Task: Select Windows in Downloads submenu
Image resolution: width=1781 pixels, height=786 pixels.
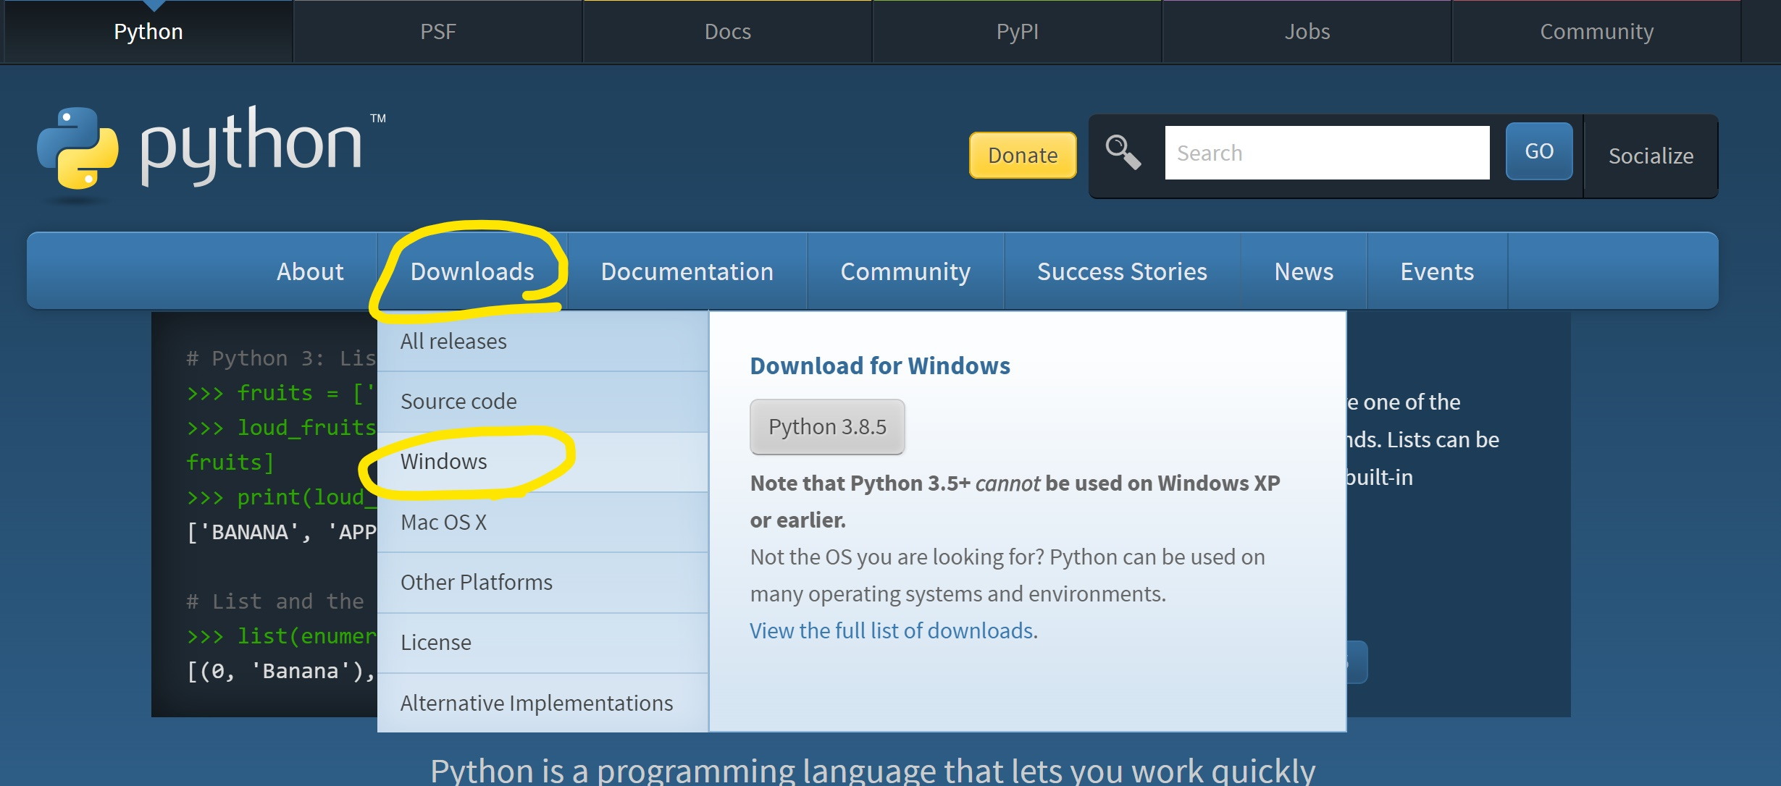Action: click(x=444, y=462)
